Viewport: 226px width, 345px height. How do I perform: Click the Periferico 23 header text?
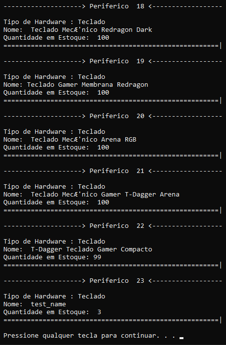tap(117, 281)
